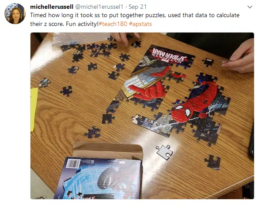
Task: Click the lone piece with the Marvel logo
Action: point(209,62)
